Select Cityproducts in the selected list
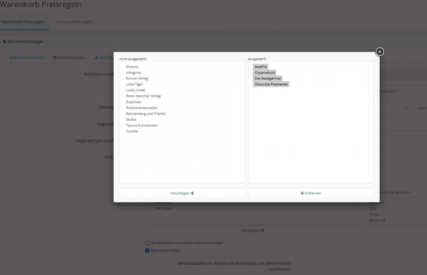 click(x=265, y=73)
